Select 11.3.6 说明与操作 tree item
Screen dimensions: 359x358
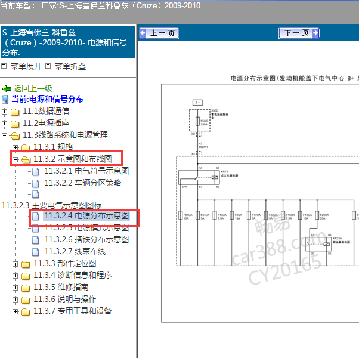[x=65, y=300]
